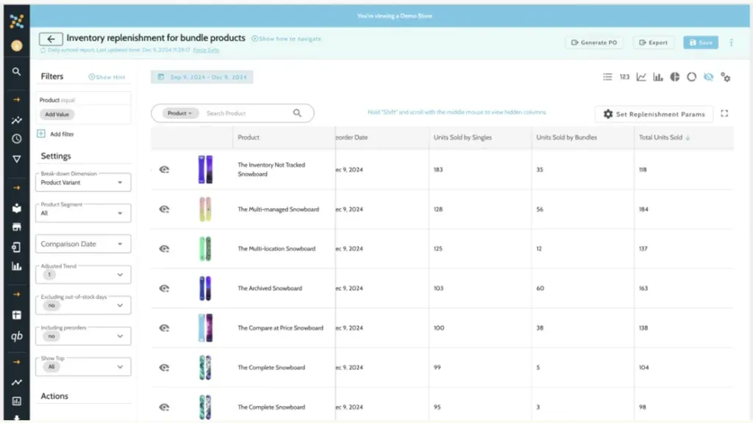Open The Compare at Price Snowboard thumbnail
Viewport: 753px width, 423px height.
point(205,328)
